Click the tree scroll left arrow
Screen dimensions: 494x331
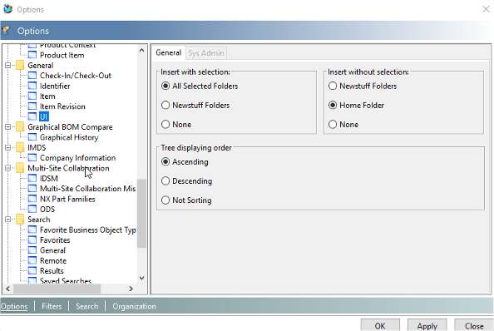coord(7,289)
